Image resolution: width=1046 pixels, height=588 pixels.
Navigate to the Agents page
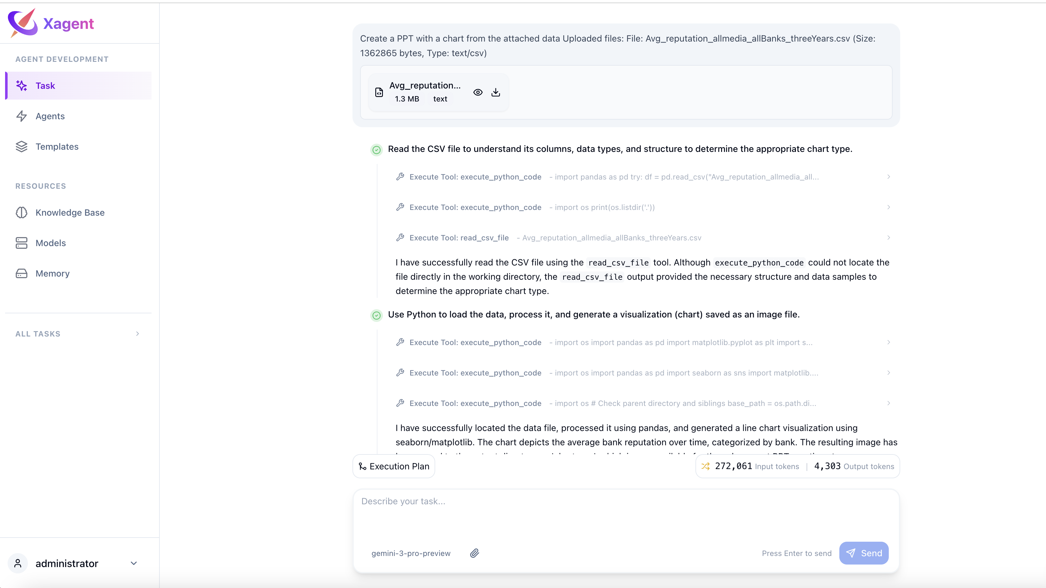tap(50, 116)
